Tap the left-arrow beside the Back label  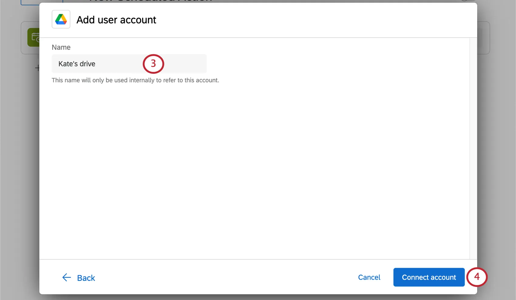tap(66, 277)
